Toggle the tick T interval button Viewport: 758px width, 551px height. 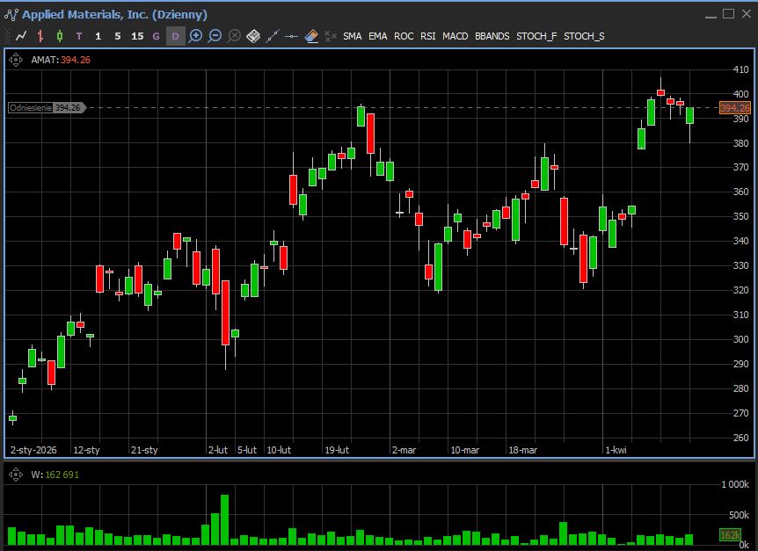pos(79,36)
